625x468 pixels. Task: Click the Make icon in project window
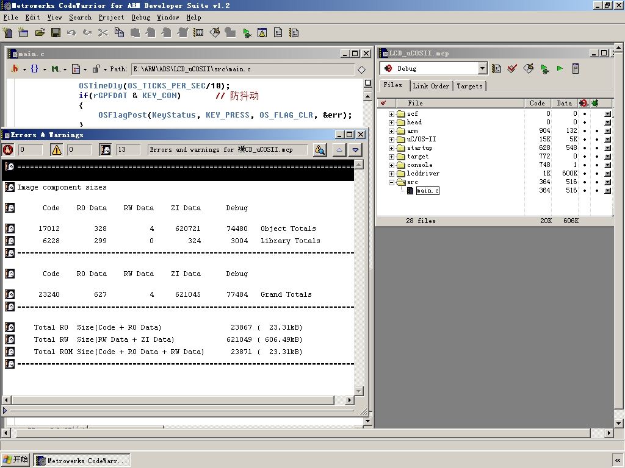[x=528, y=68]
